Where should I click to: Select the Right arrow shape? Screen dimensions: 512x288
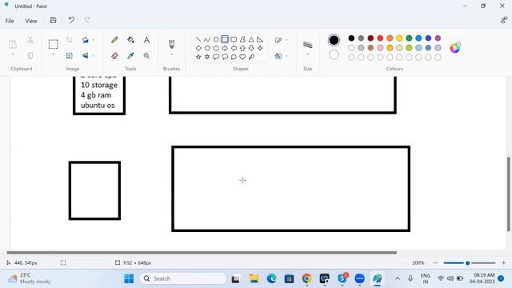(x=225, y=48)
